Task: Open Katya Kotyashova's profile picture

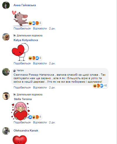Action: pyautogui.click(x=6, y=37)
